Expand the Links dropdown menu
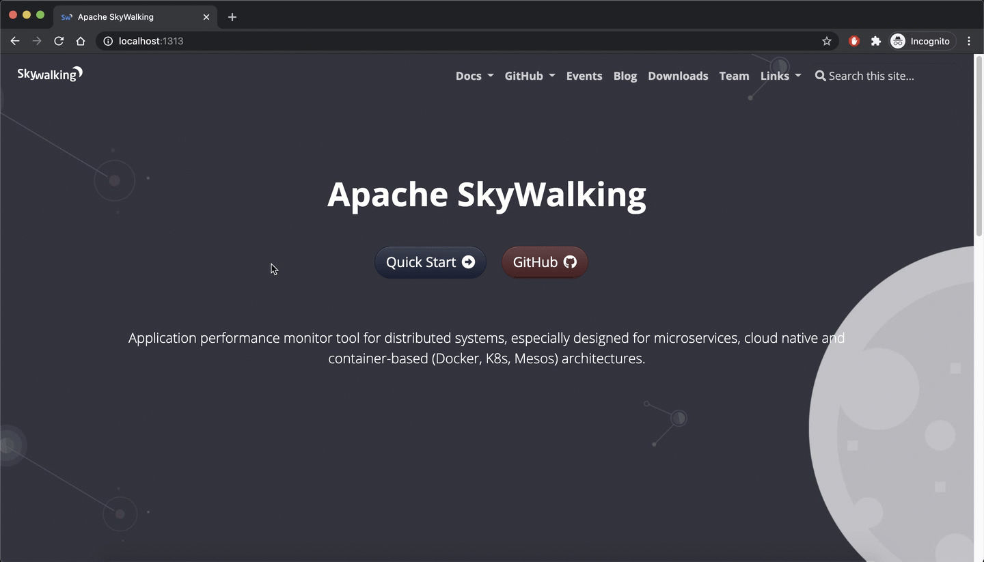The height and width of the screenshot is (562, 984). click(780, 76)
